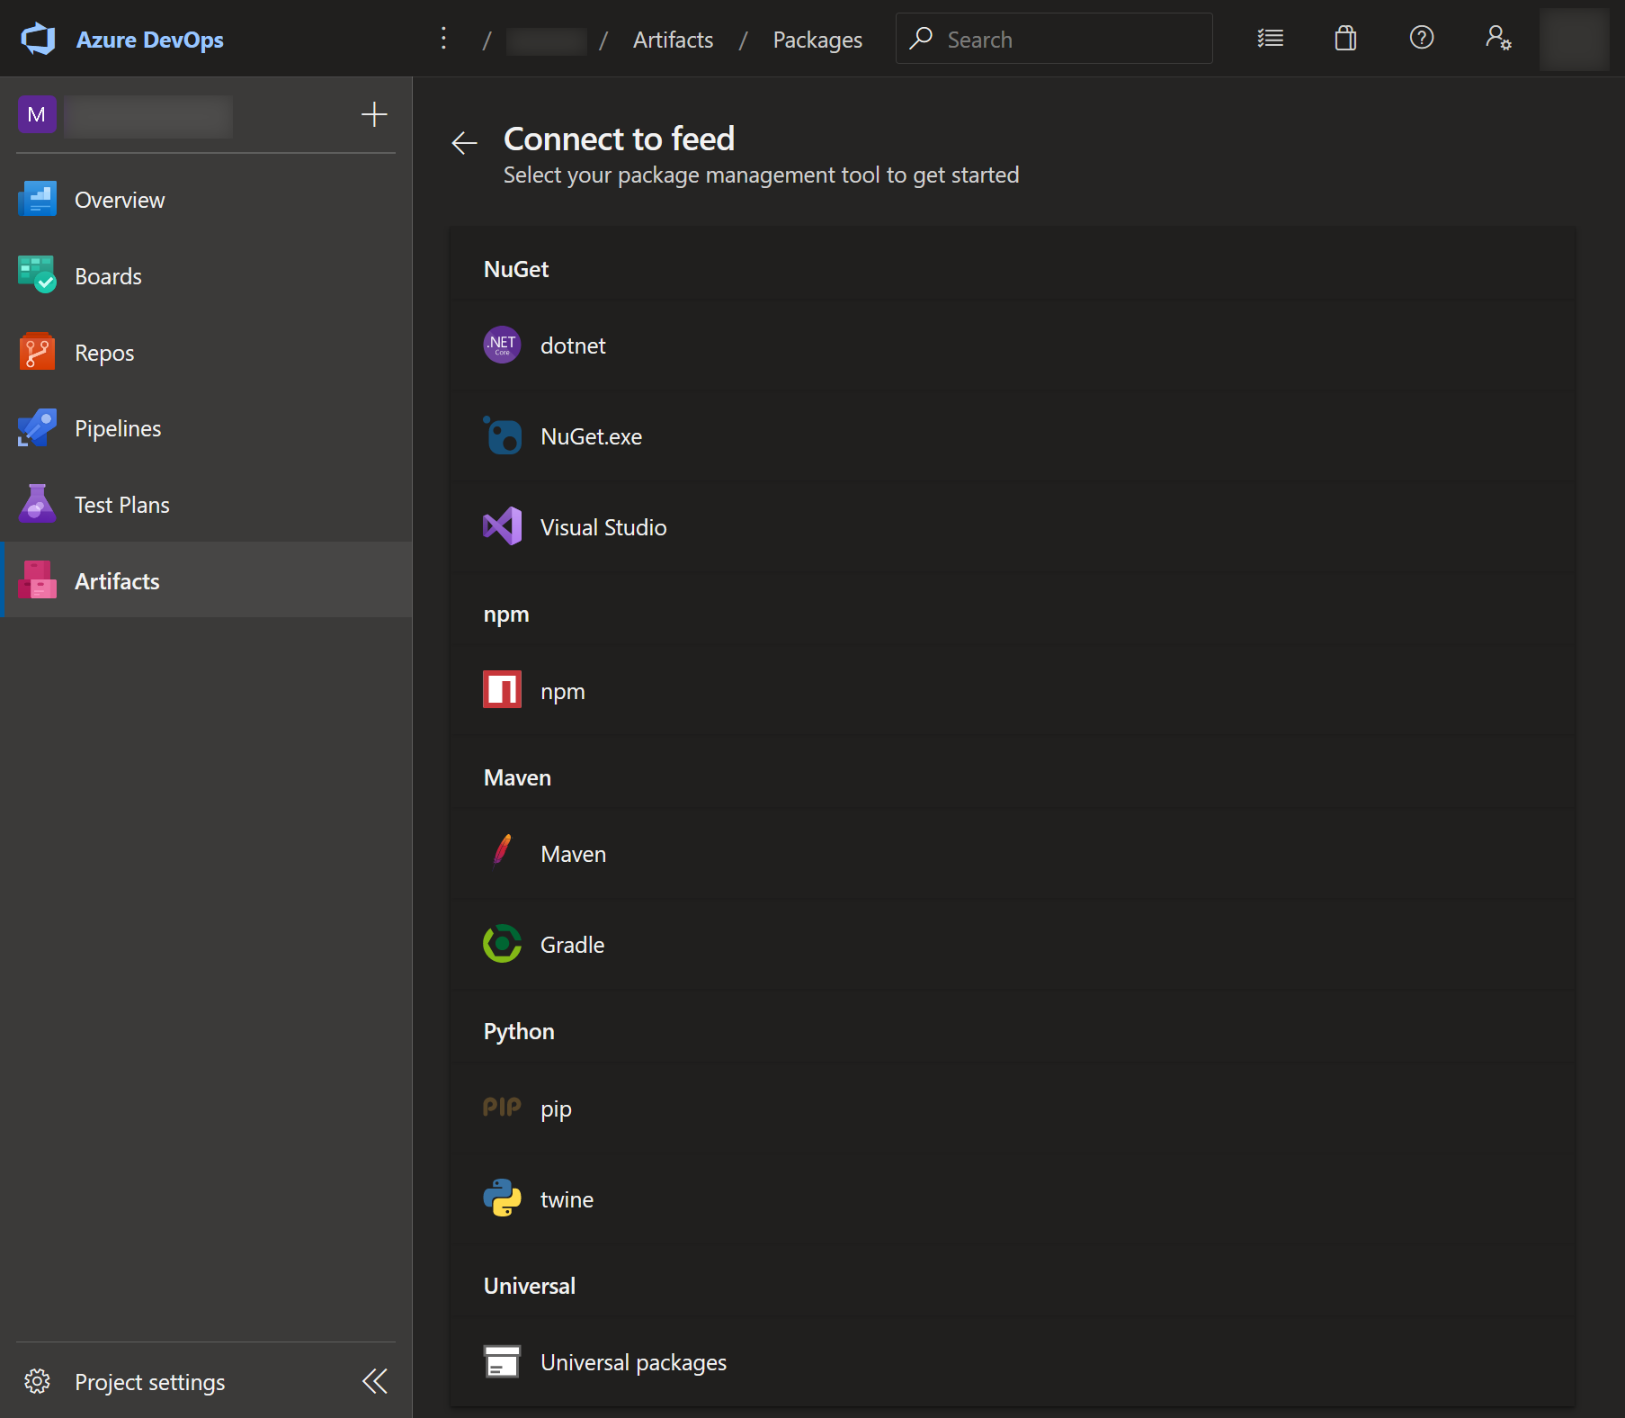Click the Connect to feed title
Viewport: 1625px width, 1418px height.
(x=619, y=139)
